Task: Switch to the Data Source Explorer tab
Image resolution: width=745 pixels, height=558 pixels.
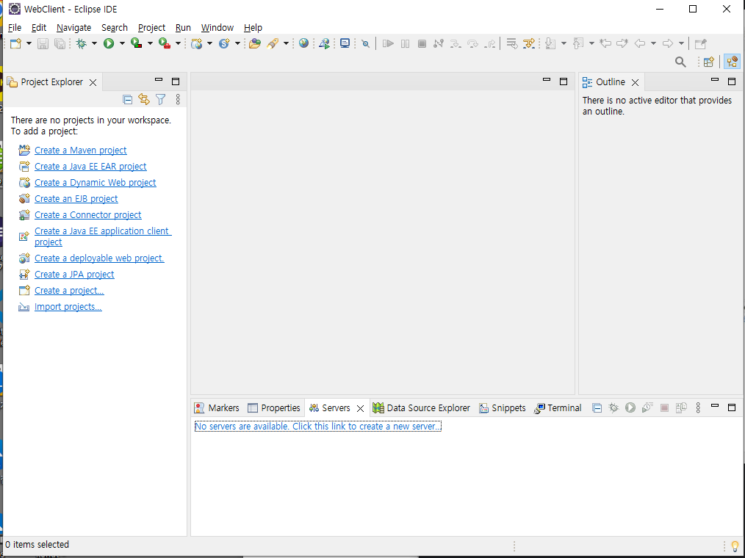Action: pyautogui.click(x=422, y=408)
